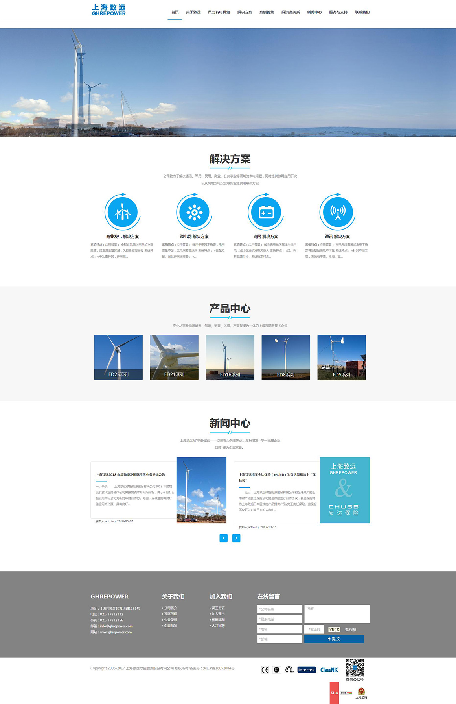
Task: Focus the 公司名称 input field
Action: pyautogui.click(x=279, y=609)
